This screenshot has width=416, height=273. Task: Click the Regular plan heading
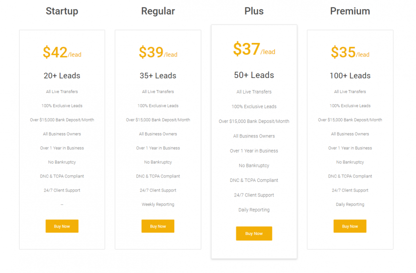(158, 11)
